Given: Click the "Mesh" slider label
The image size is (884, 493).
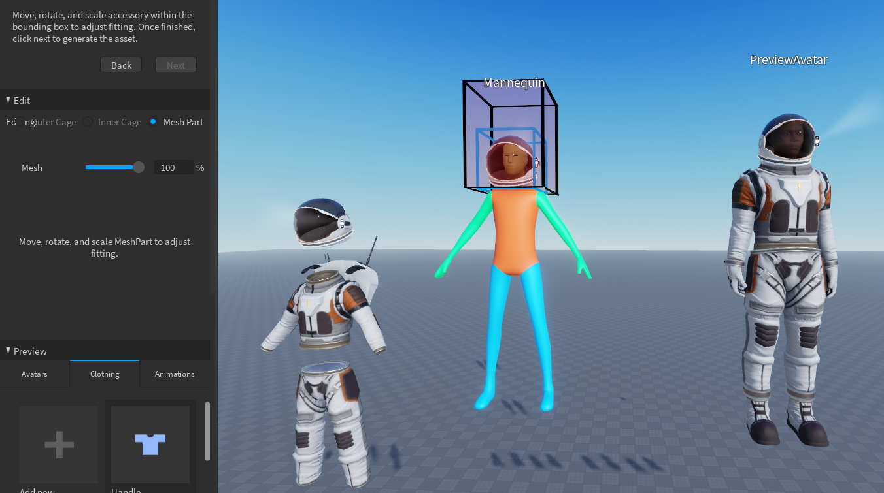Looking at the screenshot, I should [x=32, y=168].
